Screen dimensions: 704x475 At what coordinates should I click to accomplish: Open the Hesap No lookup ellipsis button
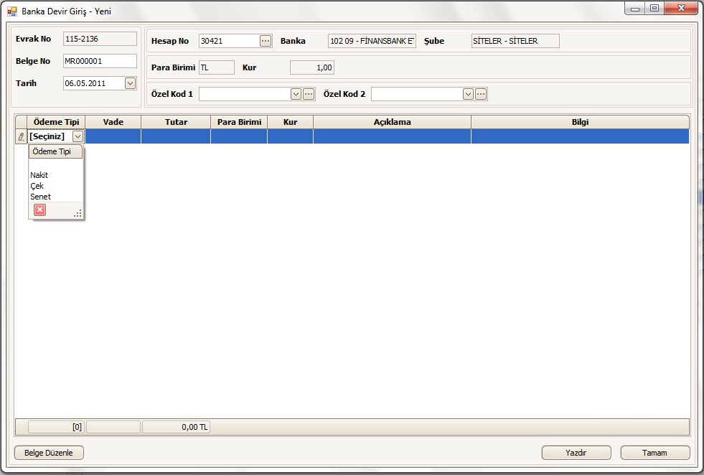[x=266, y=41]
